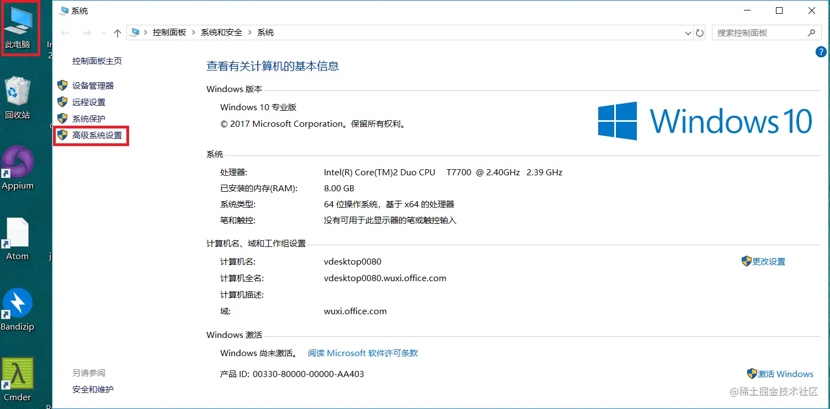The height and width of the screenshot is (409, 830).
Task: Open 此电脑 desktop icon
Action: point(18,28)
